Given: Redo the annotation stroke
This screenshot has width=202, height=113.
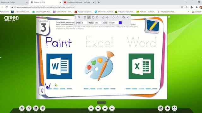Looking at the screenshot, I should (117, 17).
